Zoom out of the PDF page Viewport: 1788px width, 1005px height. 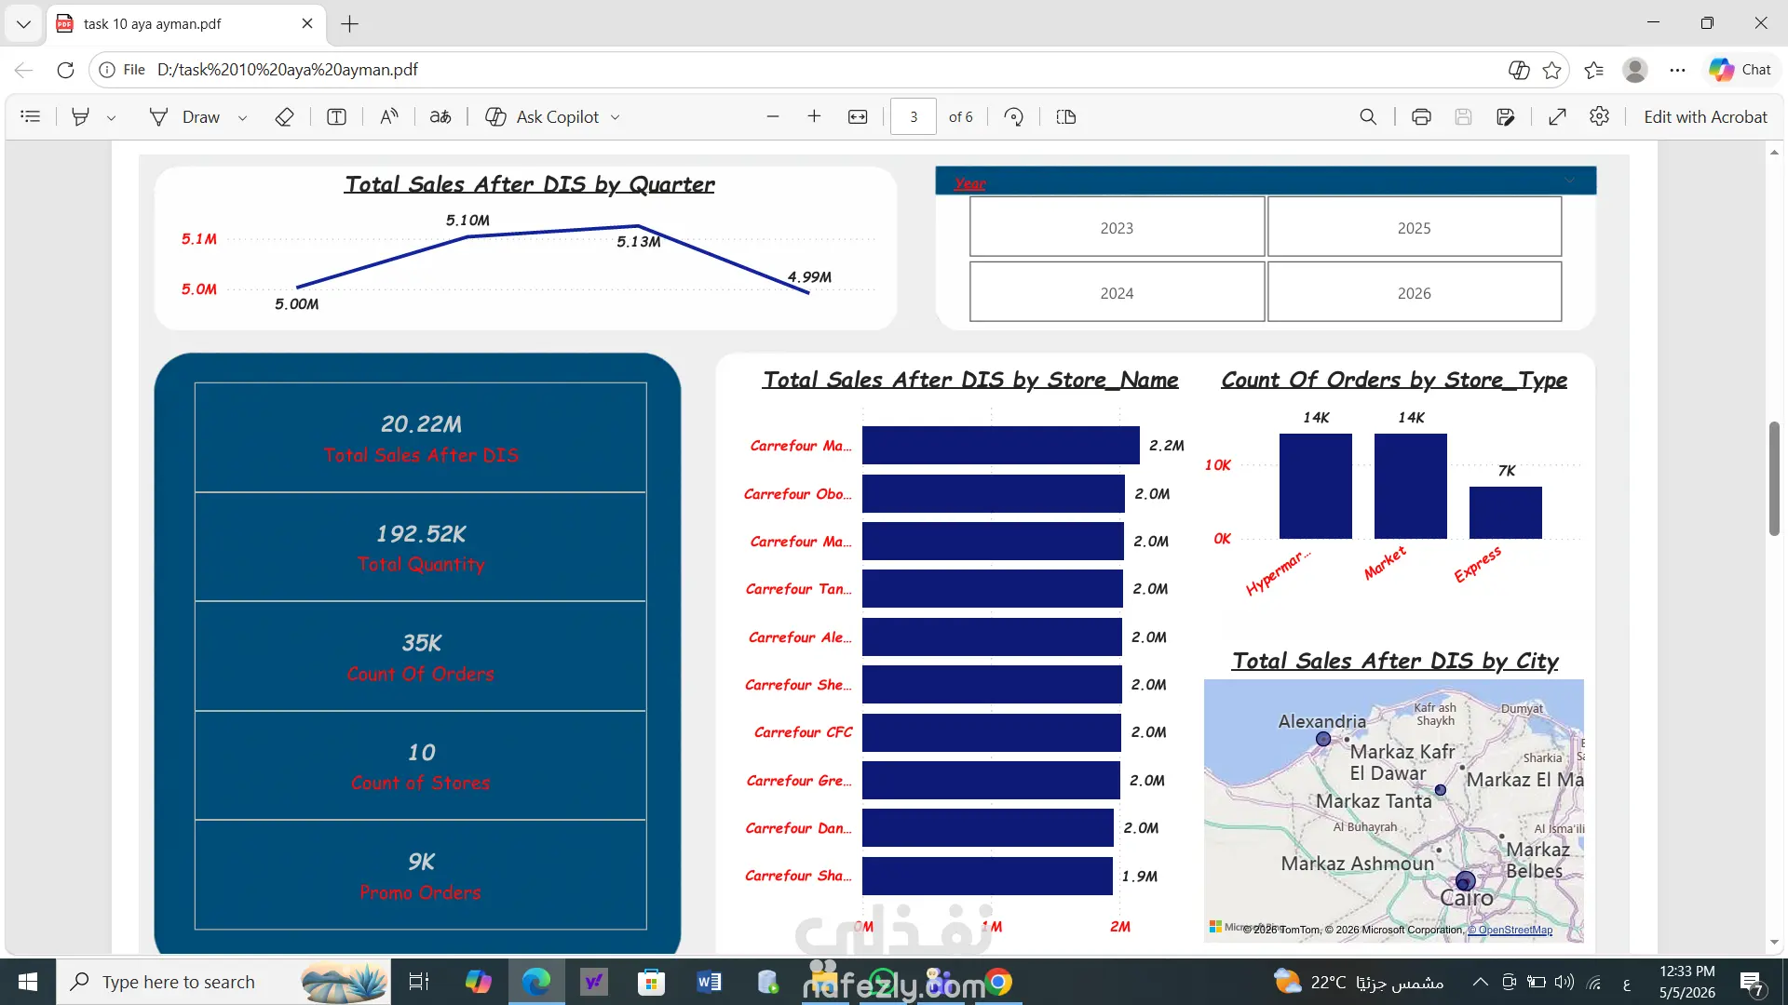pyautogui.click(x=772, y=116)
